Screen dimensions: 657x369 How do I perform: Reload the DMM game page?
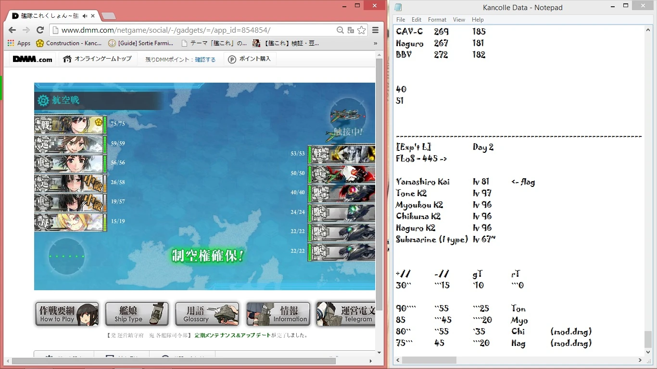click(40, 30)
